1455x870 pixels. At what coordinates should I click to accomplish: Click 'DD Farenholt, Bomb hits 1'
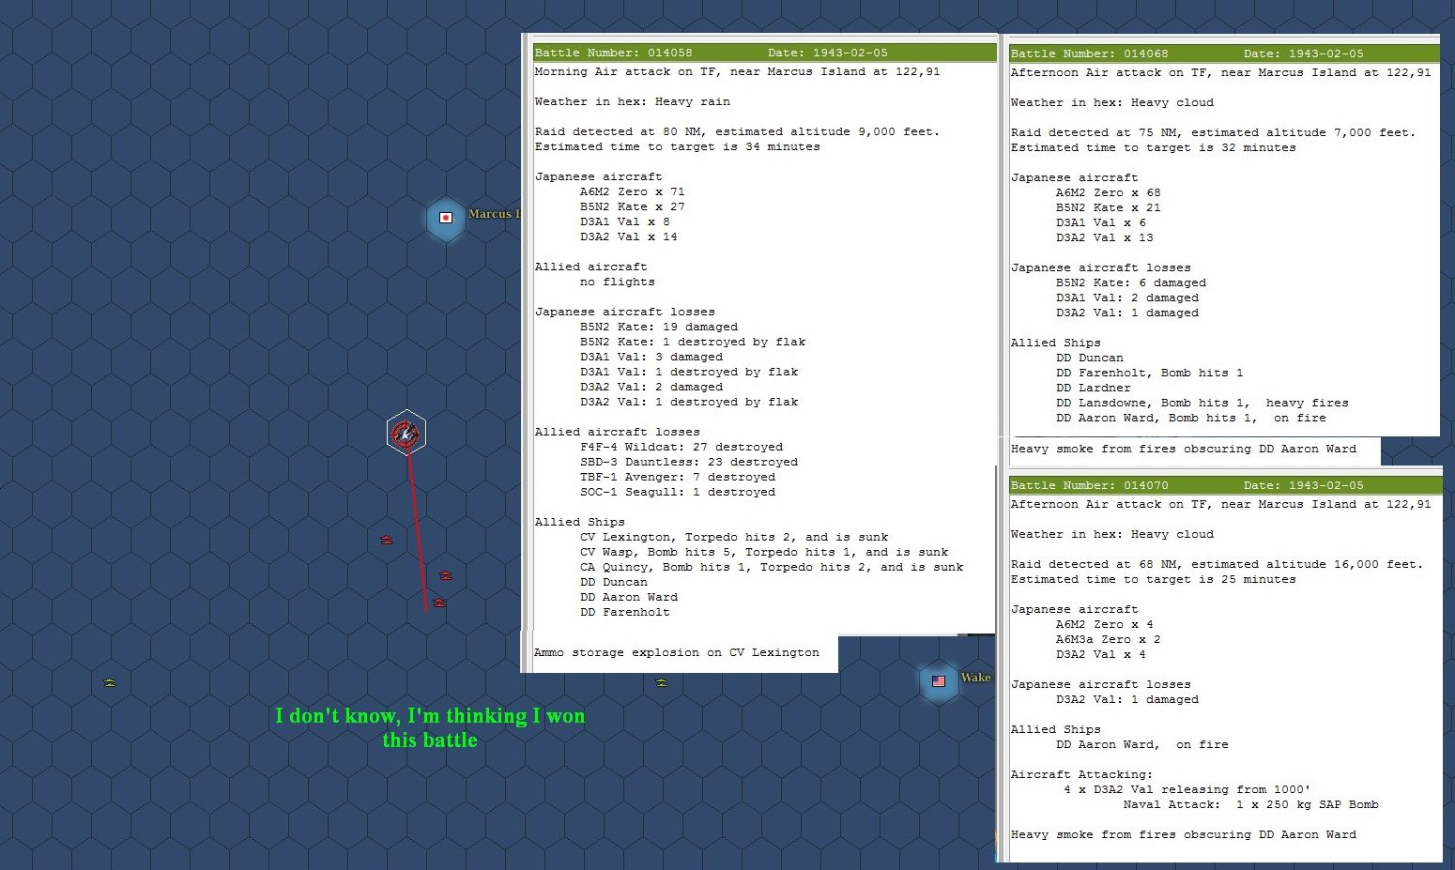pos(1149,373)
